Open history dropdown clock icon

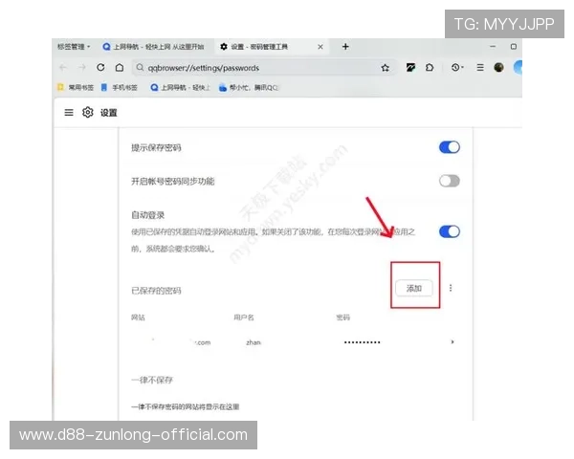point(457,67)
